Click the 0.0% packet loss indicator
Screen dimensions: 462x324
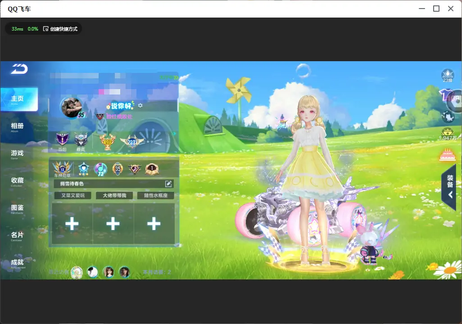[33, 29]
